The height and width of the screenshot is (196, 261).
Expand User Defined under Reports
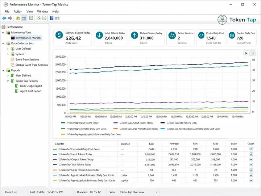pos(8,75)
